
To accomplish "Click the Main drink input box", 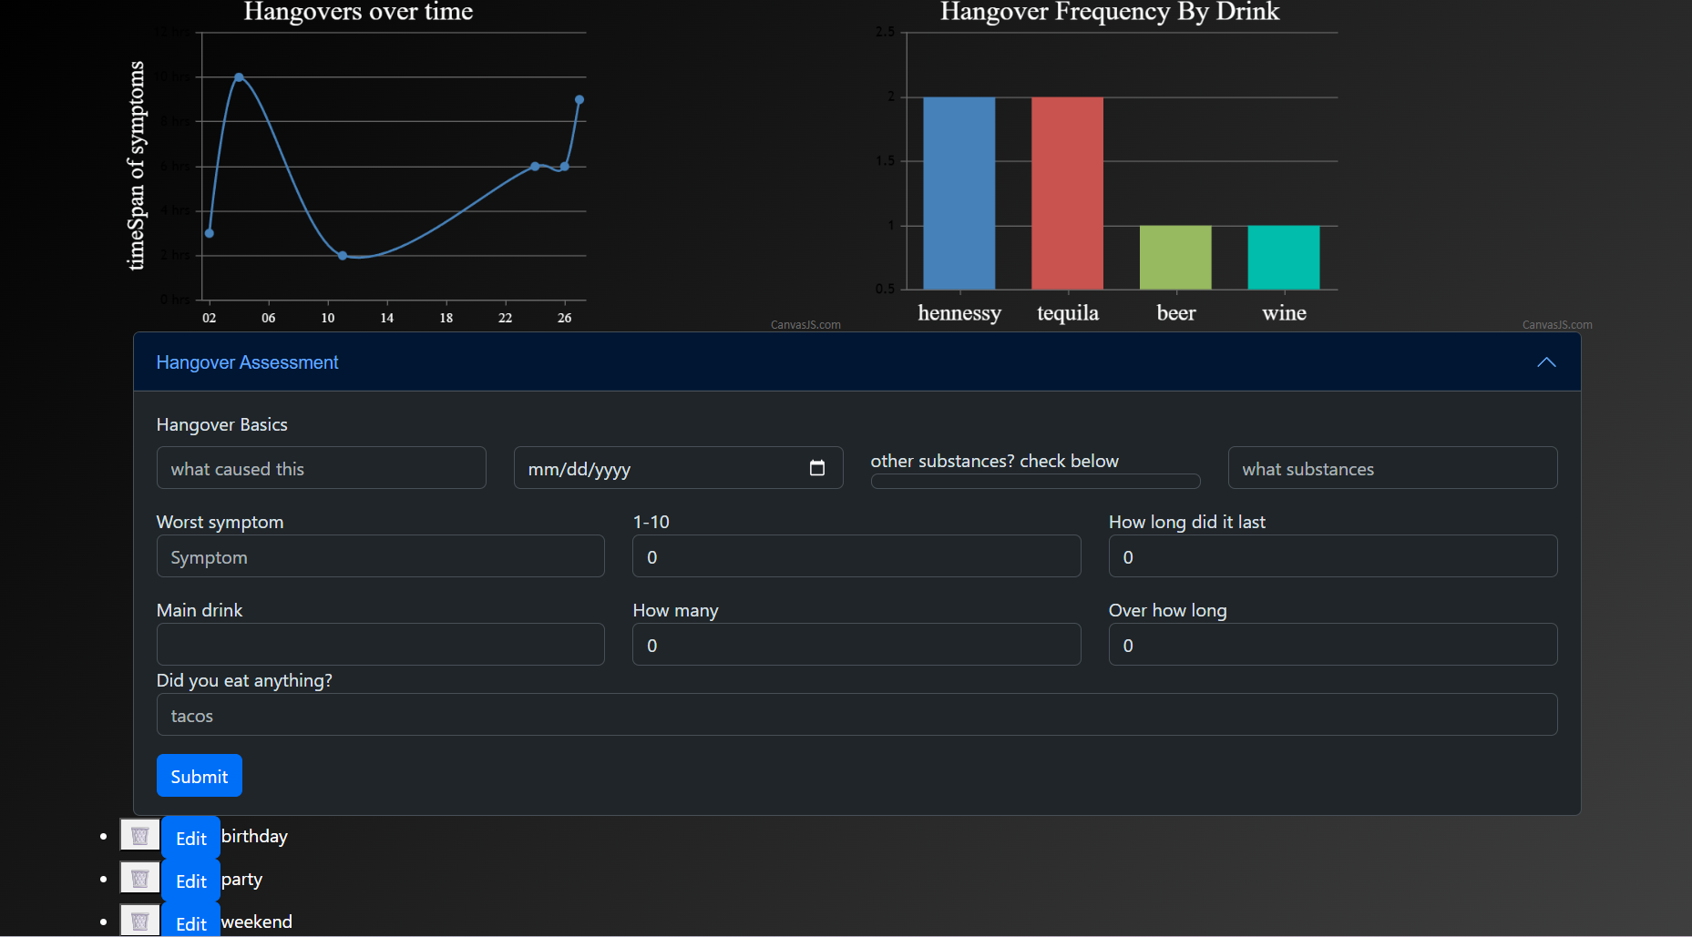I will 380,645.
